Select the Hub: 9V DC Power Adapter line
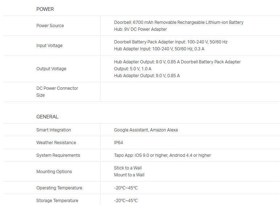The image size is (280, 205). point(140,29)
